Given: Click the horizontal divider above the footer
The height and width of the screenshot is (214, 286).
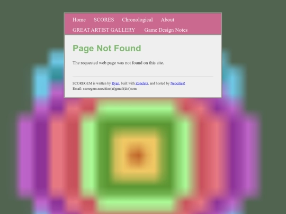Looking at the screenshot, I should [143, 77].
